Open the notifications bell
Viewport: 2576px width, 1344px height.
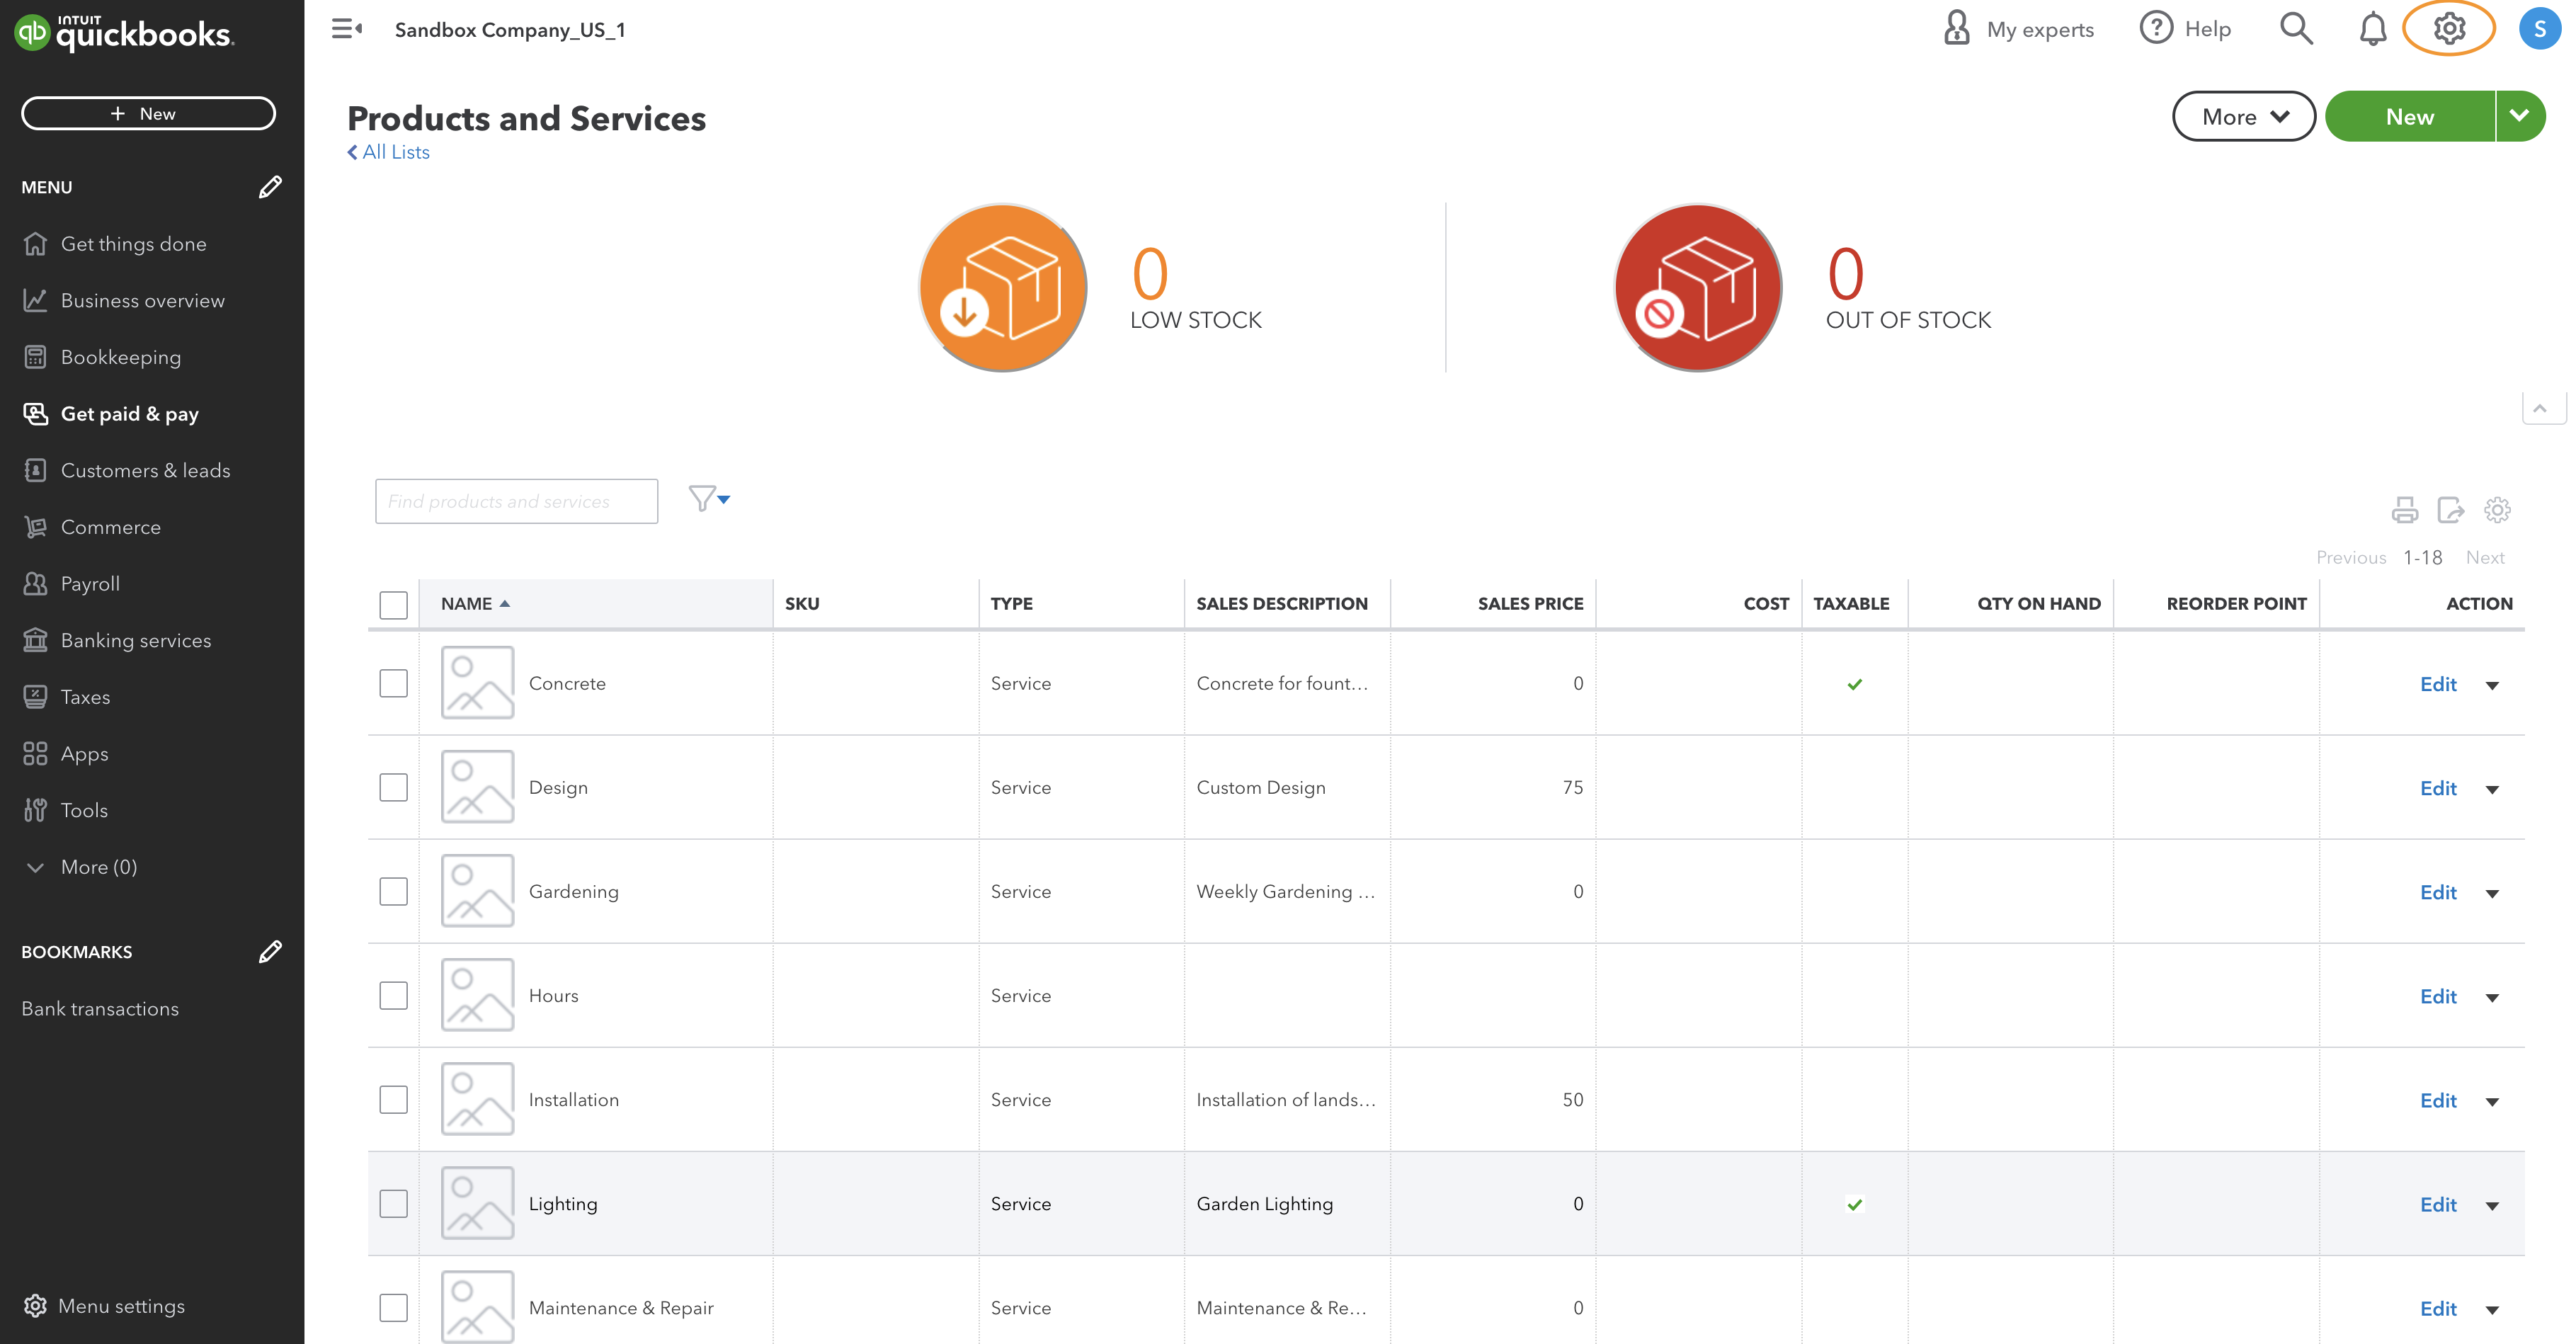[2372, 29]
